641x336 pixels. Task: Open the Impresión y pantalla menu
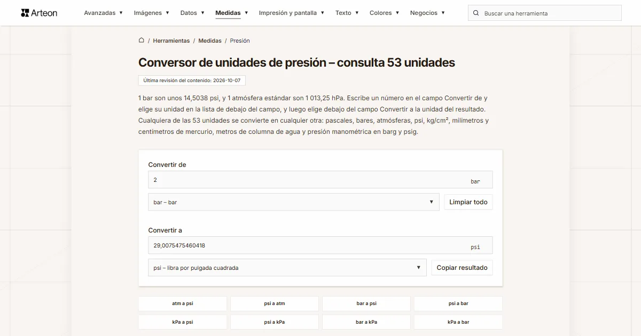[x=292, y=13]
